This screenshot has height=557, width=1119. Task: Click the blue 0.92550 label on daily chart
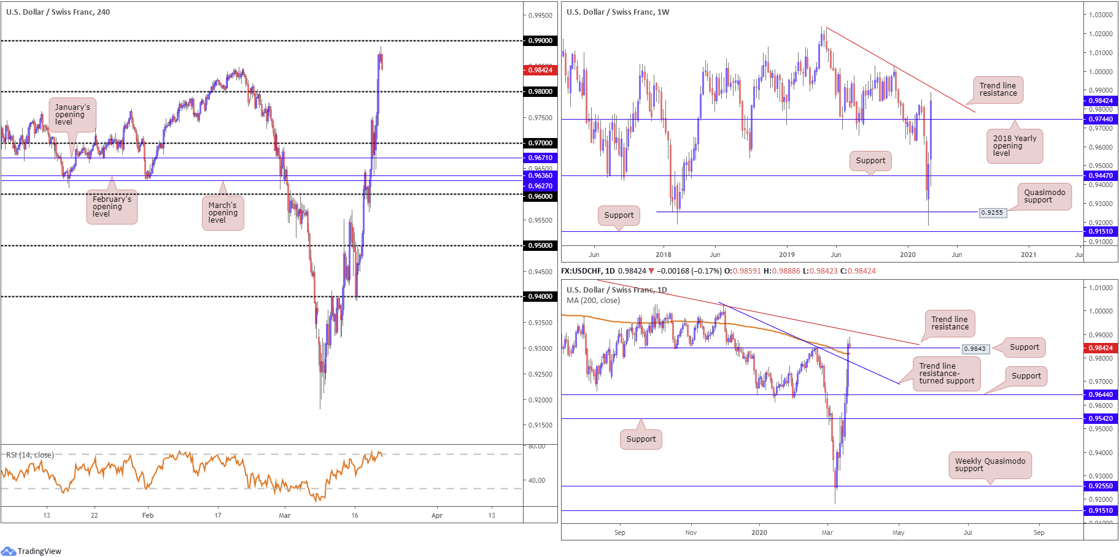click(x=1101, y=486)
